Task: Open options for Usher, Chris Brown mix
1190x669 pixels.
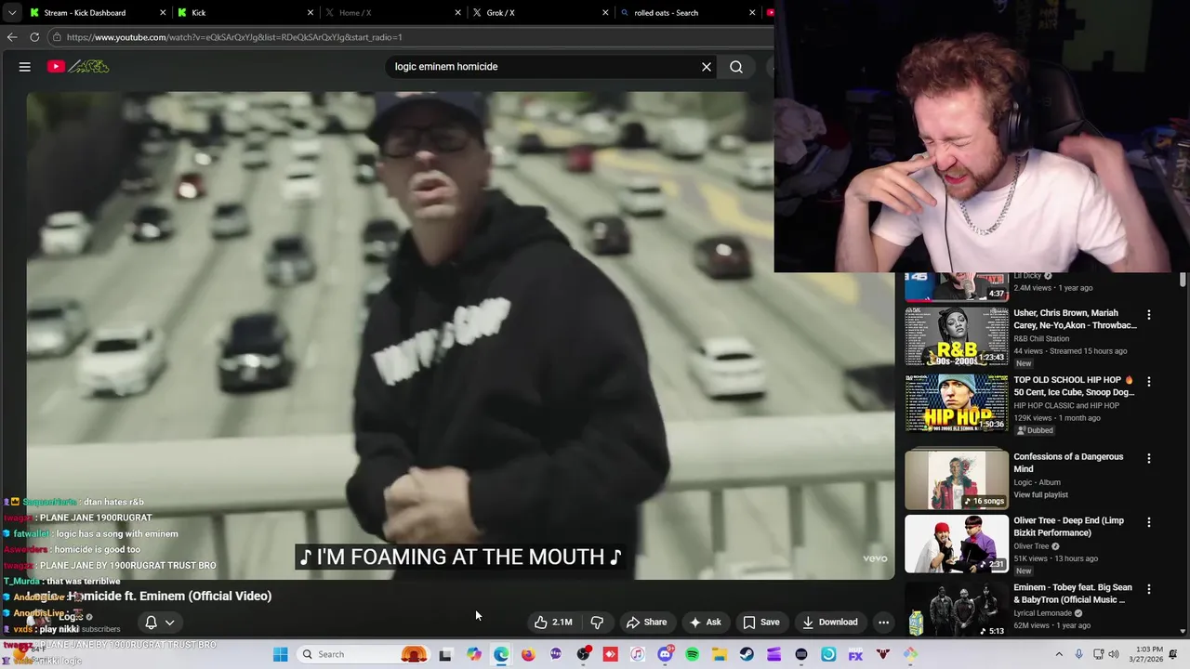Action: tap(1149, 315)
